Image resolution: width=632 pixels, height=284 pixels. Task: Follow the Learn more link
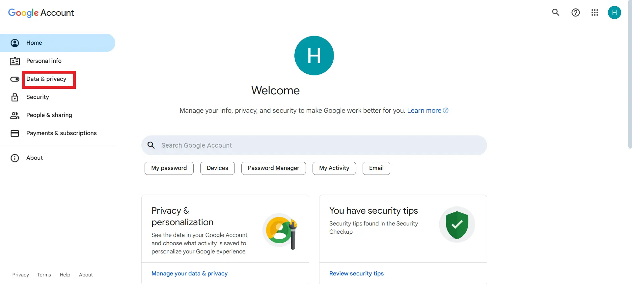pos(424,110)
